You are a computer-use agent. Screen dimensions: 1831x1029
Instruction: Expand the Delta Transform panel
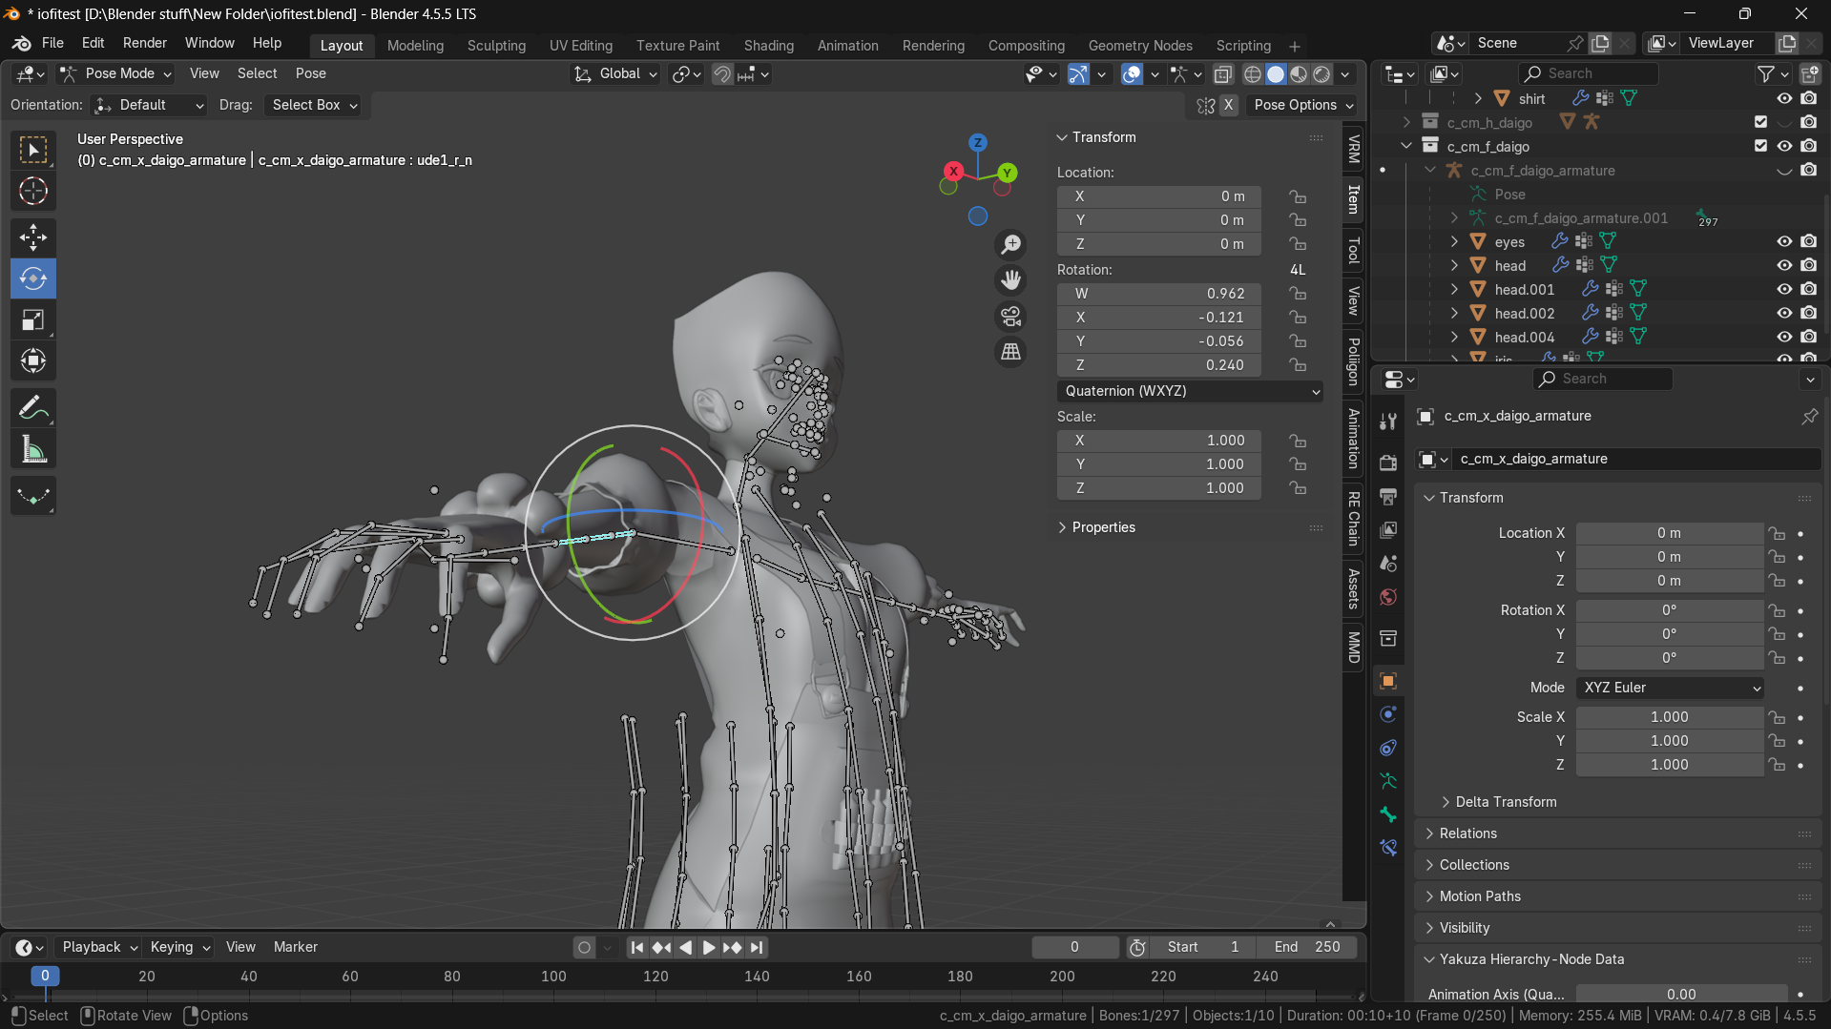[x=1506, y=802]
